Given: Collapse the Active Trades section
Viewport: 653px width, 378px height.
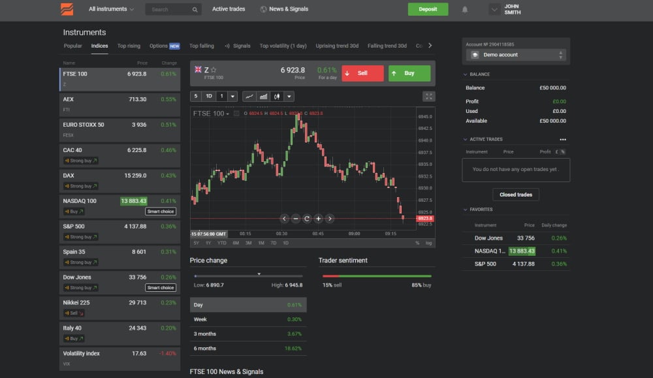Looking at the screenshot, I should [465, 140].
